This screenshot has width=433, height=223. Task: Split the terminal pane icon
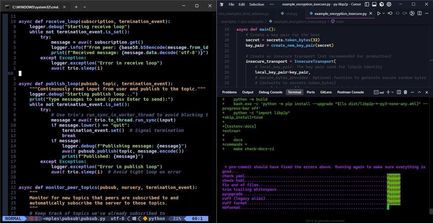click(x=399, y=92)
